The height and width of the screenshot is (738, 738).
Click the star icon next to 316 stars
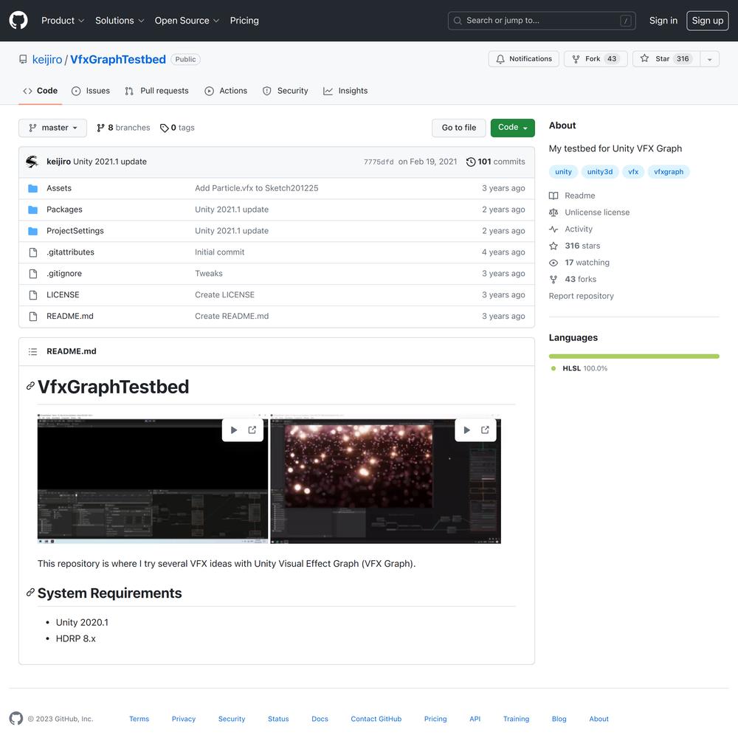tap(553, 246)
